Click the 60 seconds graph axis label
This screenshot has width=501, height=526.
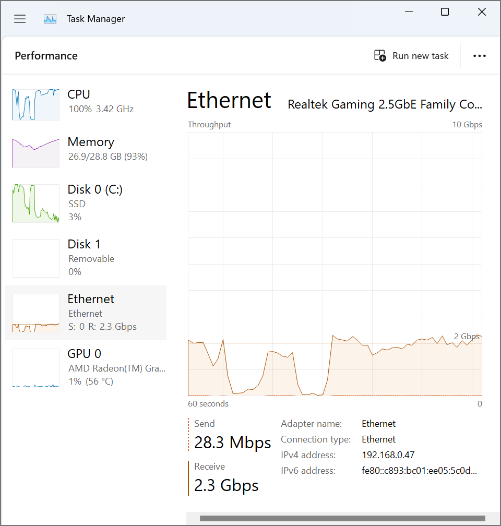coord(208,403)
